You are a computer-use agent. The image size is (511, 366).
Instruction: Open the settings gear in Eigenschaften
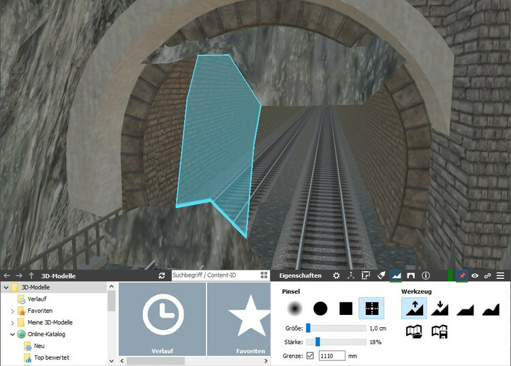pos(337,276)
